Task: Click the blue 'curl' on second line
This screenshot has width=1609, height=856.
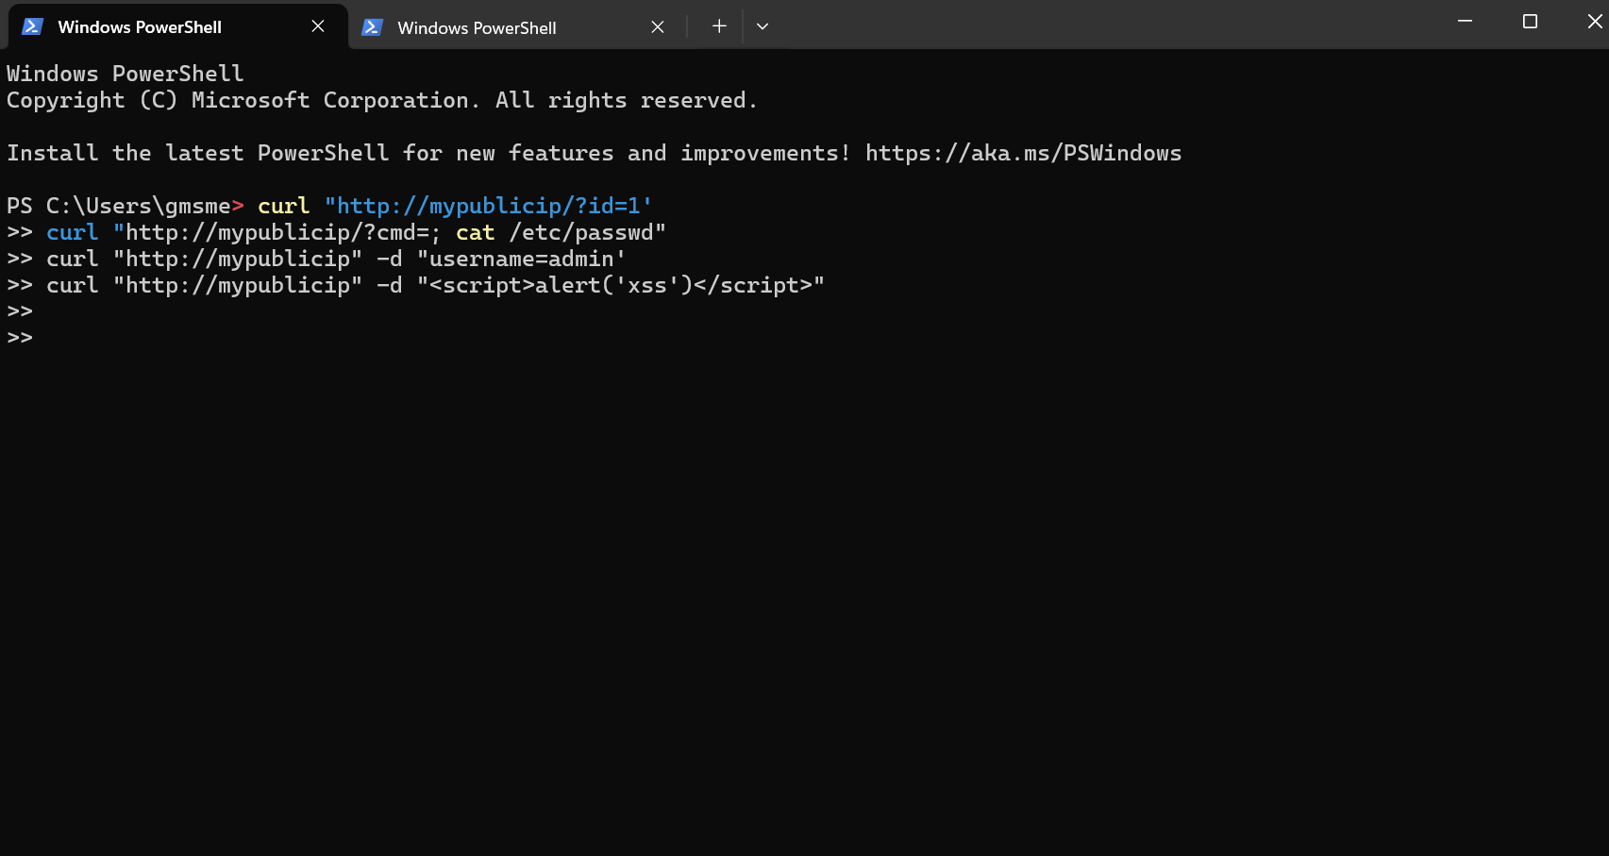Action: coord(73,232)
